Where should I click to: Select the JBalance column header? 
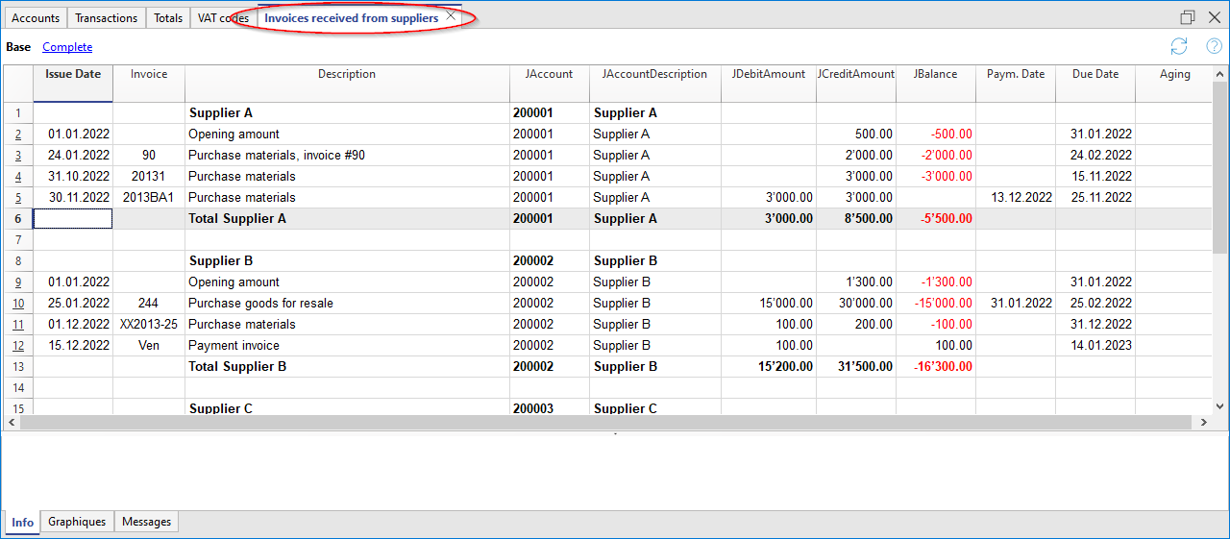click(935, 74)
